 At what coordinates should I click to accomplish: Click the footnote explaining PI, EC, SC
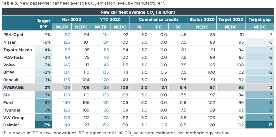point(116,133)
